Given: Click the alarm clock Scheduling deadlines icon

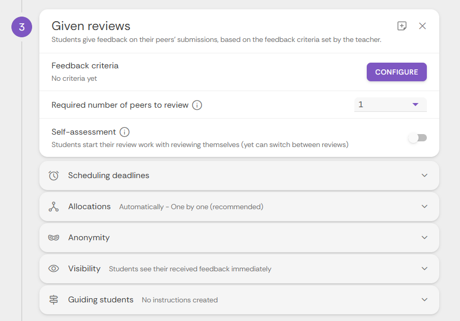Looking at the screenshot, I should tap(54, 176).
